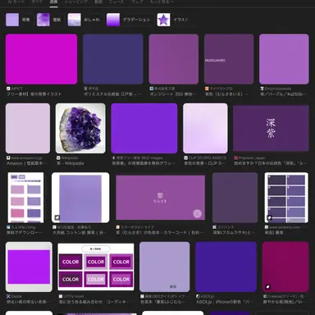This screenshot has height=315, width=315.
Task: Open the ショッピング search tab
Action: coord(76,2)
